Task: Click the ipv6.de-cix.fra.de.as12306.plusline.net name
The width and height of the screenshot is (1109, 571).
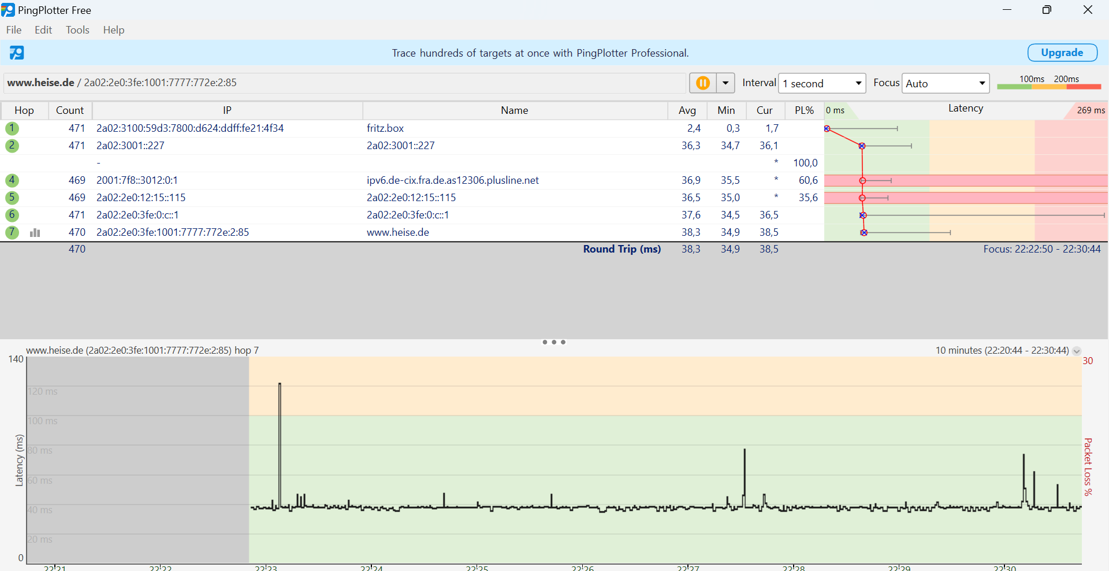Action: coord(453,180)
